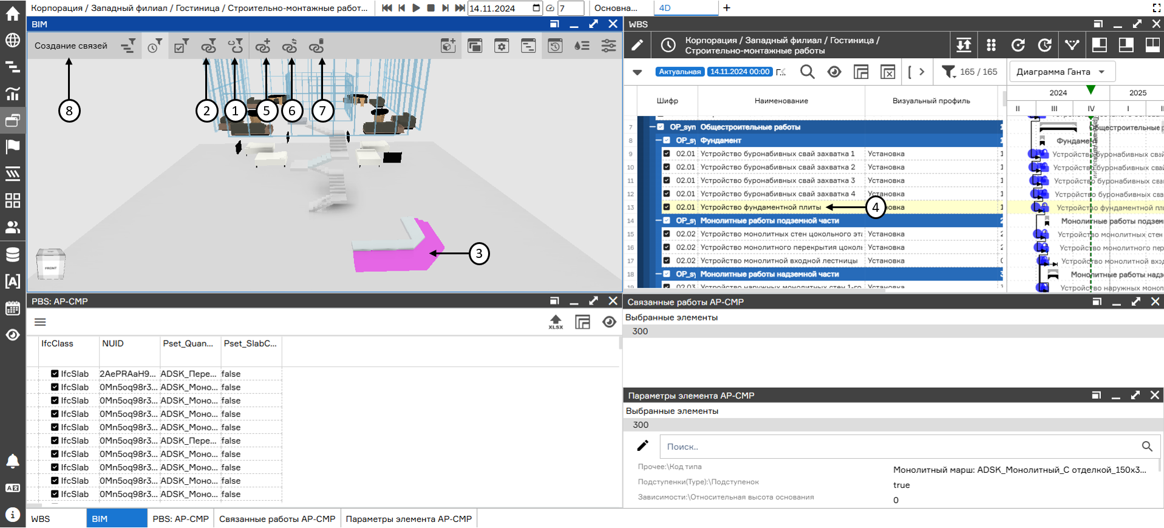This screenshot has width=1164, height=528.
Task: Click the stop simulation button
Action: (431, 8)
